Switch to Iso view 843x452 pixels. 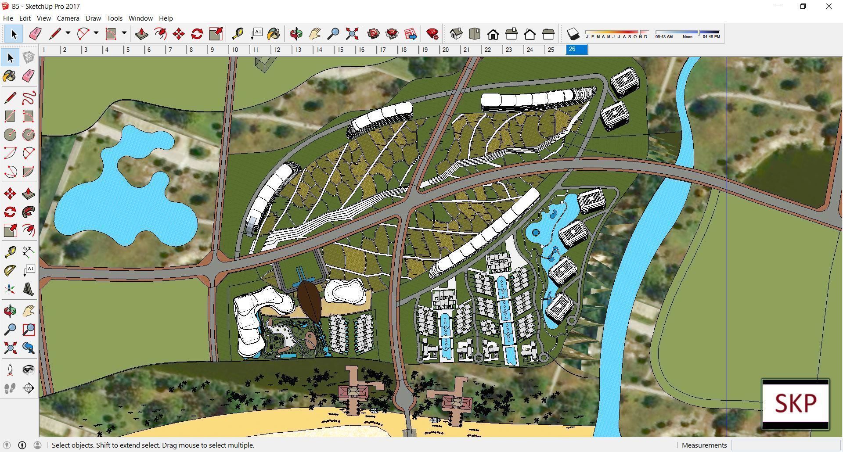tap(456, 34)
